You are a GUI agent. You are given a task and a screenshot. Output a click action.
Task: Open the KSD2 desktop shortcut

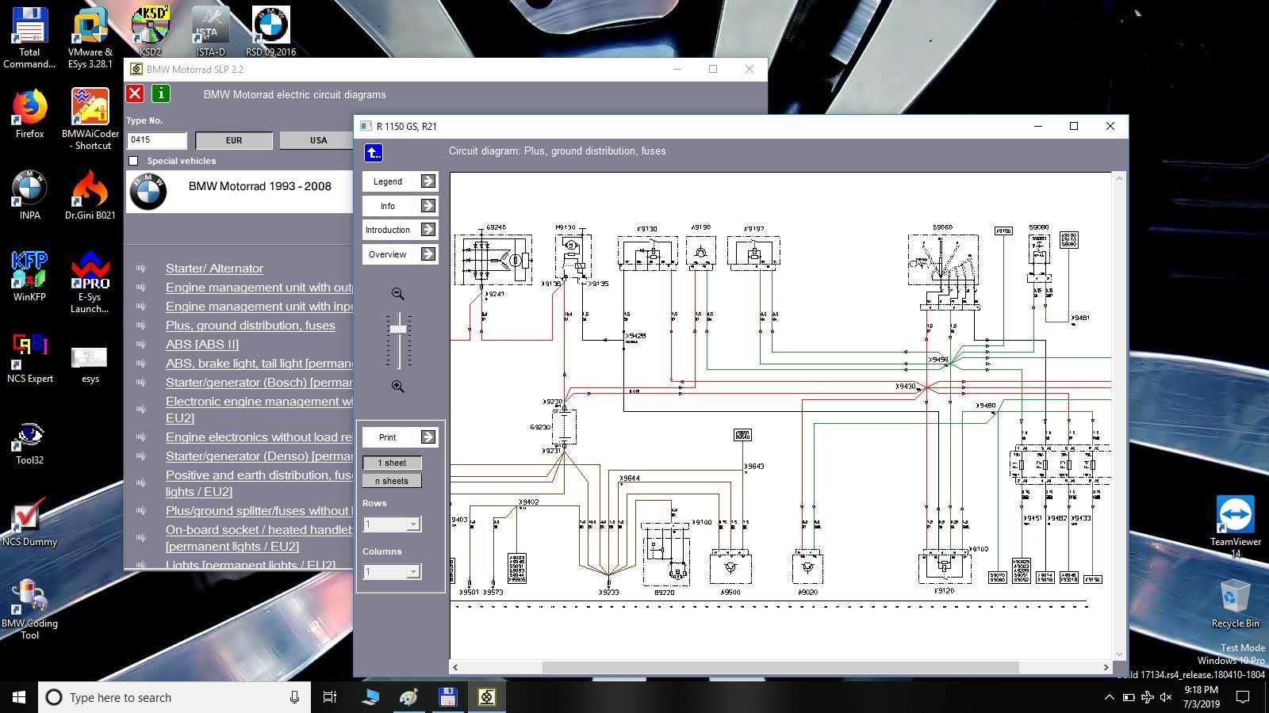coord(150,32)
